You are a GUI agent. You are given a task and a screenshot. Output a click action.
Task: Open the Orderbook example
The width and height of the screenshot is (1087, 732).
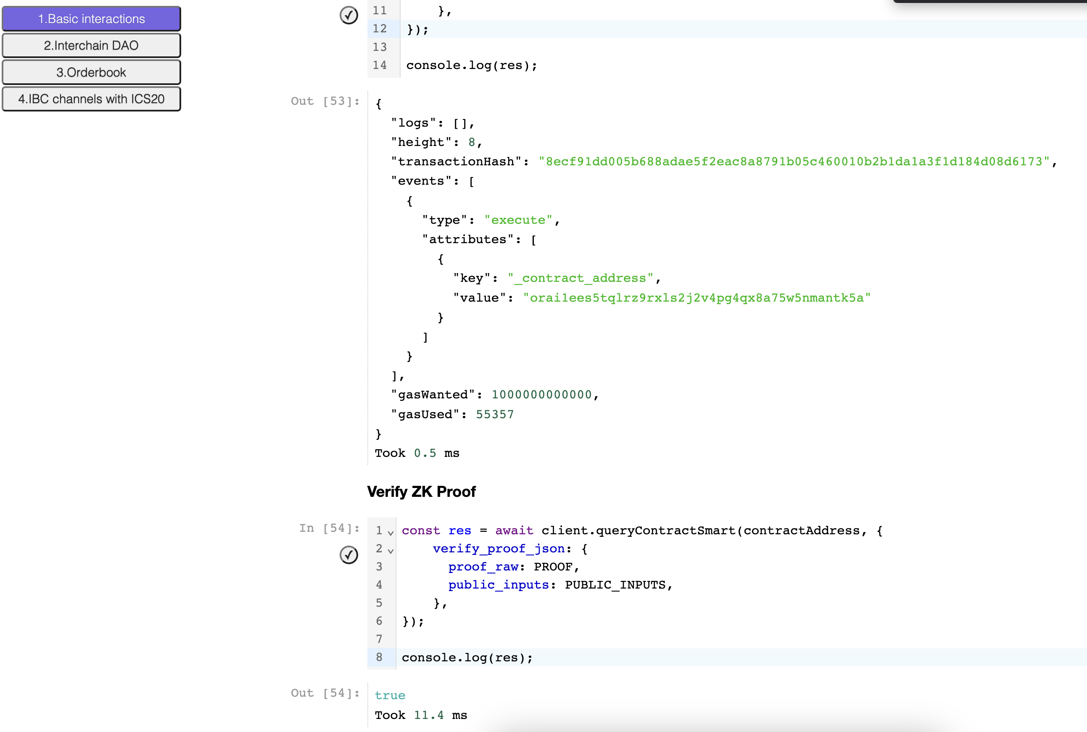pos(91,72)
